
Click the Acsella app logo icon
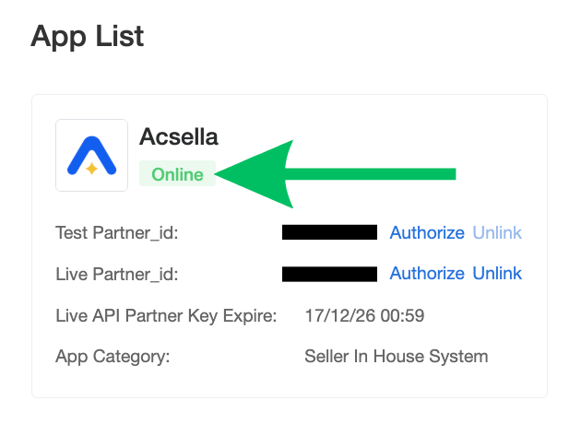pos(91,155)
